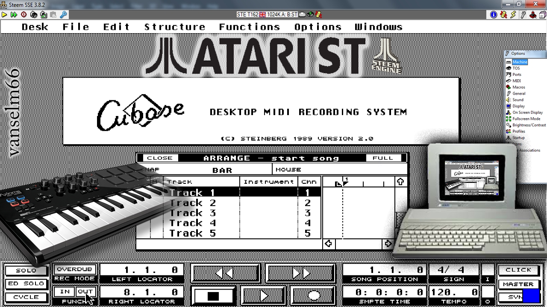Screen dimensions: 547x307
Task: Select TOS in the Options list
Action: [x=516, y=68]
